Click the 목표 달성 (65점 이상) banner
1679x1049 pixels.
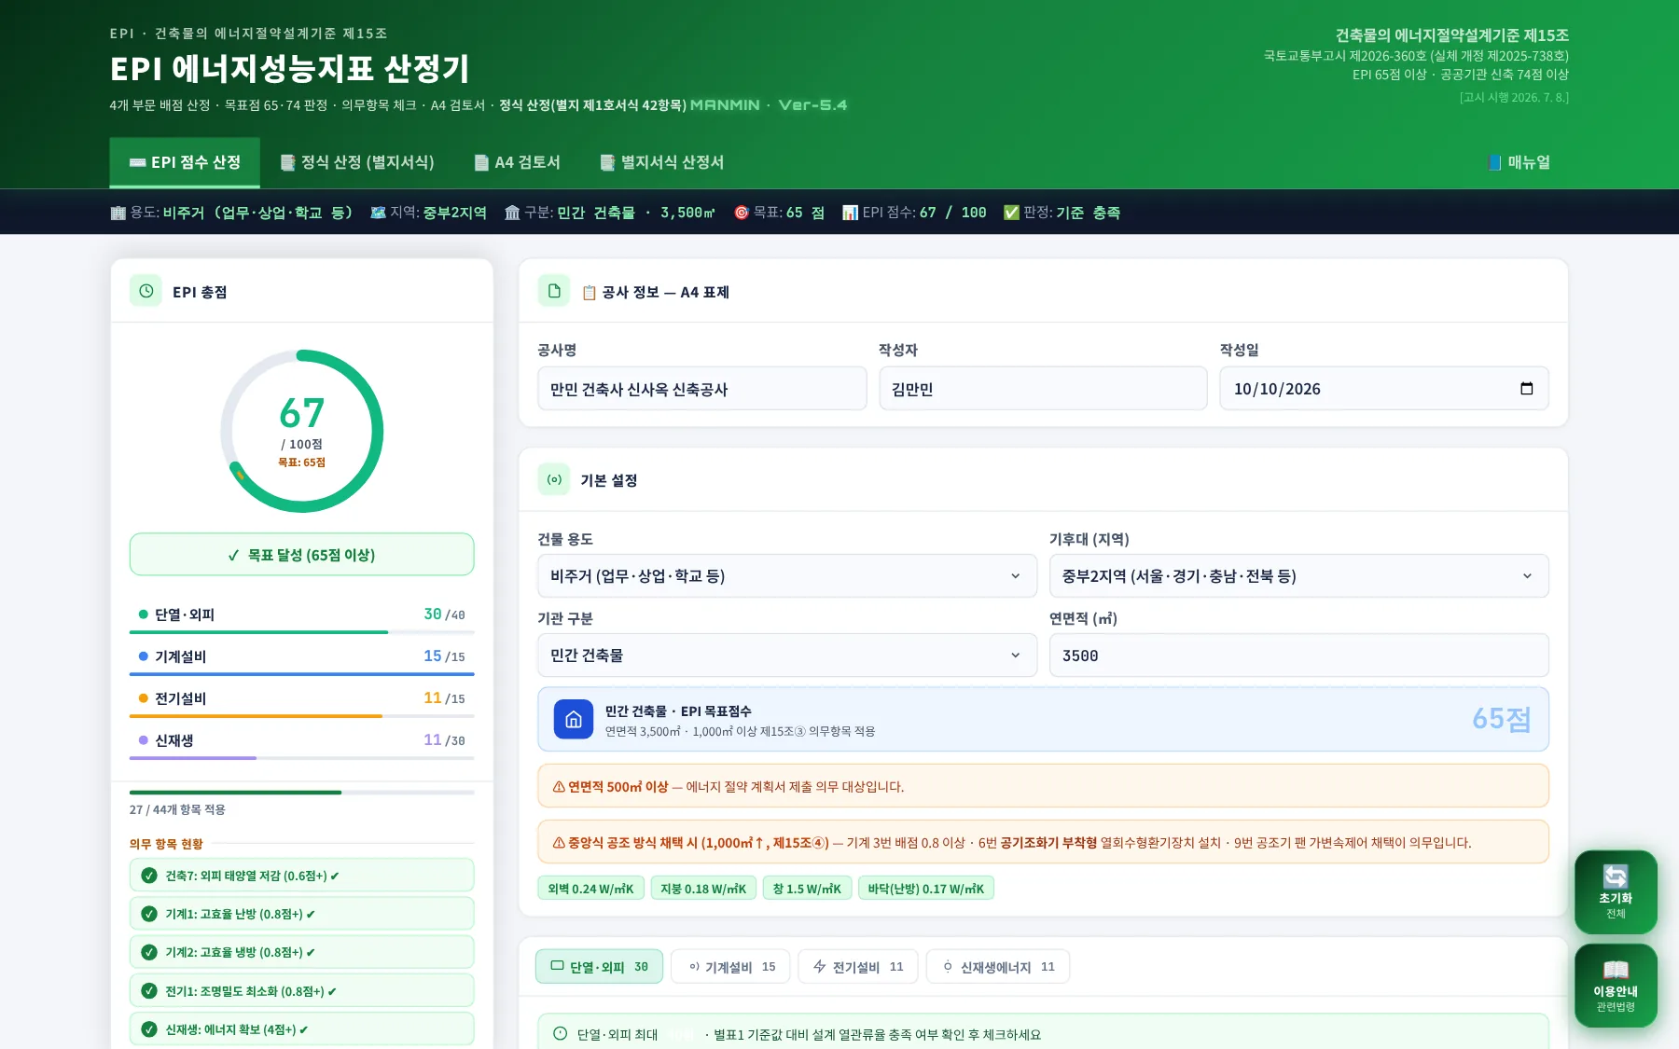[x=301, y=555]
